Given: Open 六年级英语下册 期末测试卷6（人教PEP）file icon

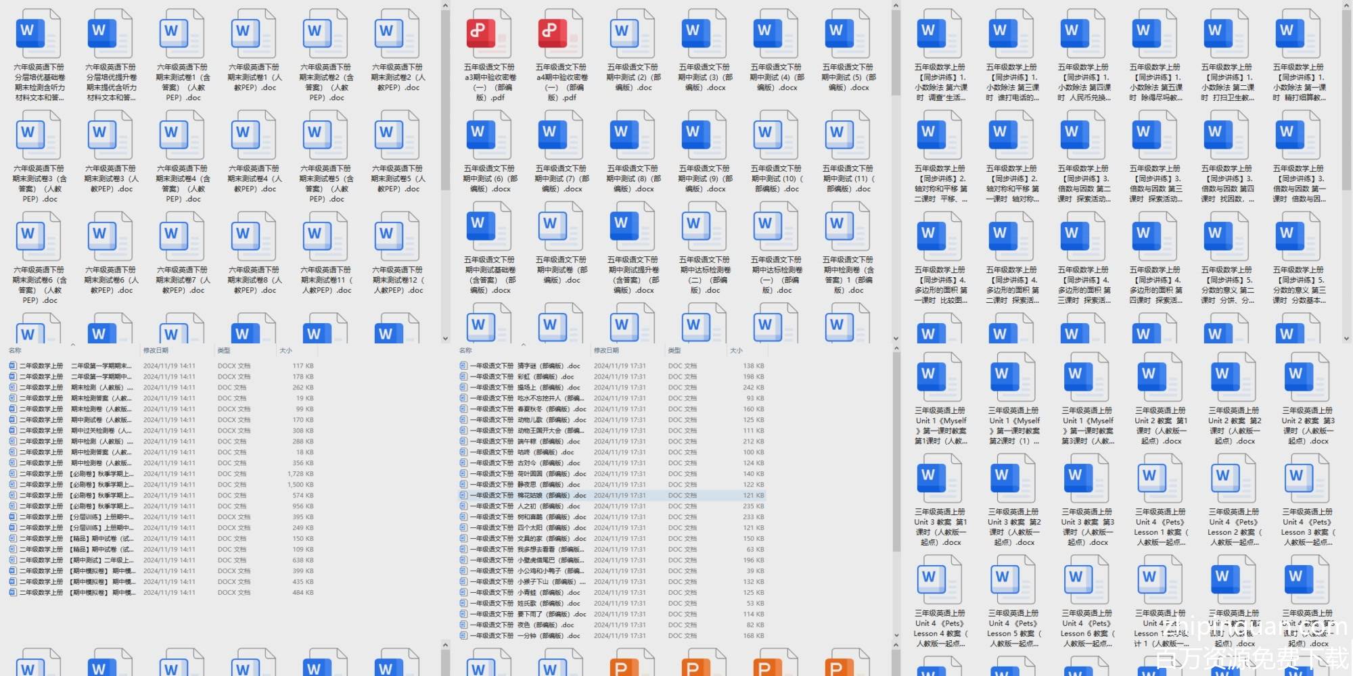Looking at the screenshot, I should 110,236.
